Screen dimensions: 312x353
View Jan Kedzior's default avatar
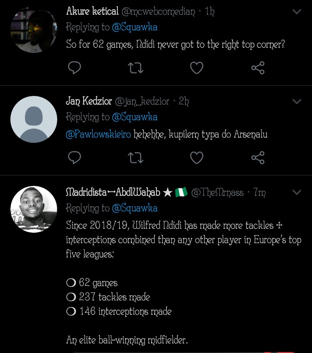[34, 119]
